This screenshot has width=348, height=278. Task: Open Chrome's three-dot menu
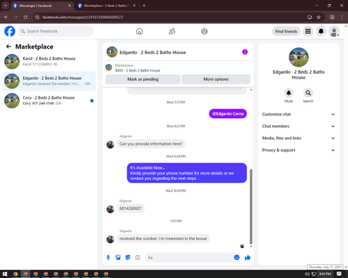[342, 17]
